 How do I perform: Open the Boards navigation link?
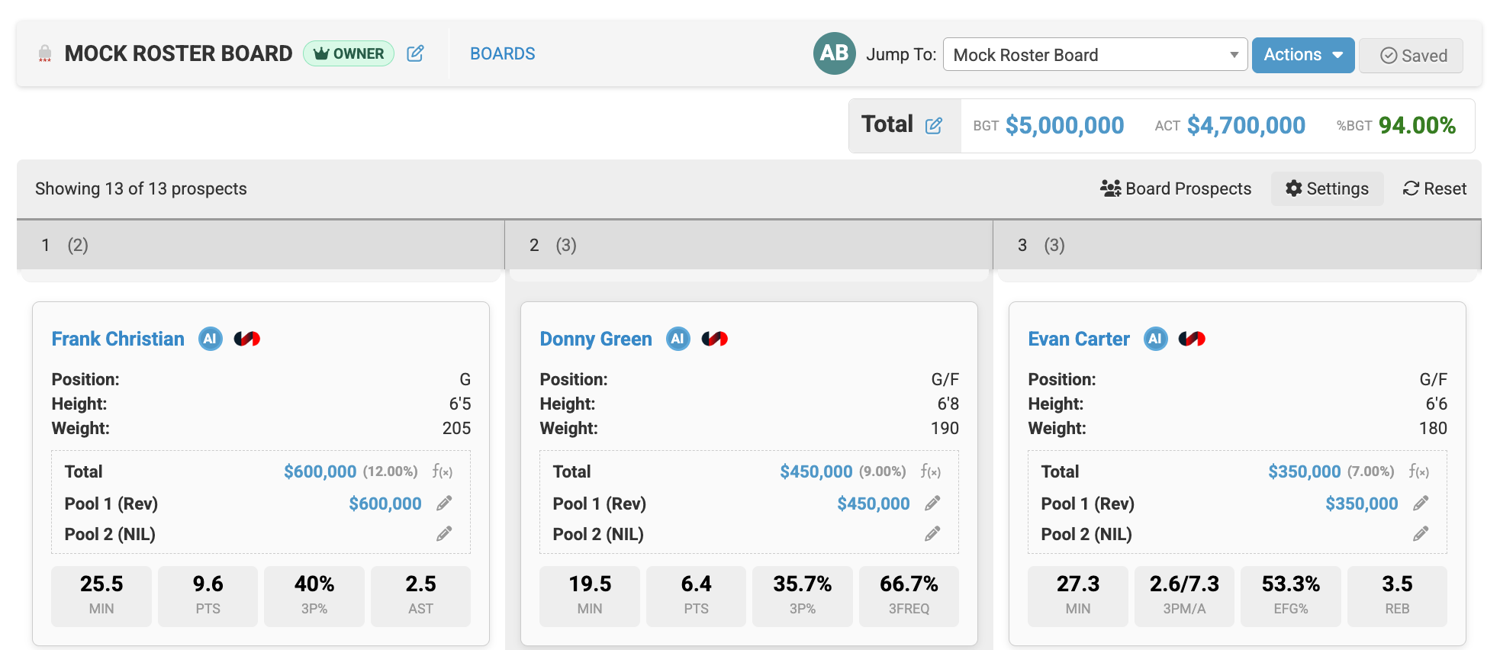[x=502, y=53]
